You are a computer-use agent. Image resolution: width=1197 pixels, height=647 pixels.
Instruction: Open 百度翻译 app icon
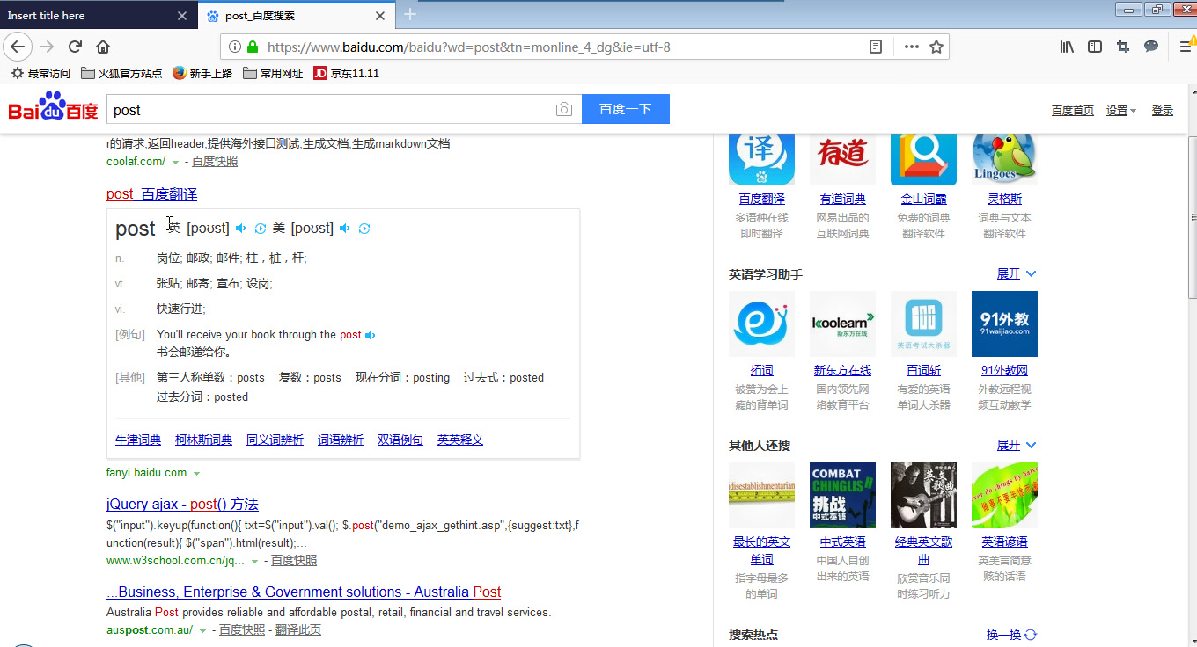point(761,158)
